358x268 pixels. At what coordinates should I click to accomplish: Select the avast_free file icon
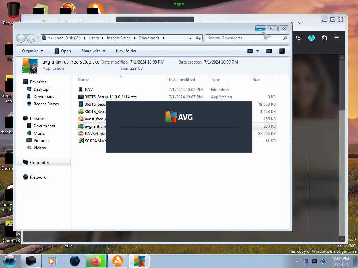[x=81, y=119]
